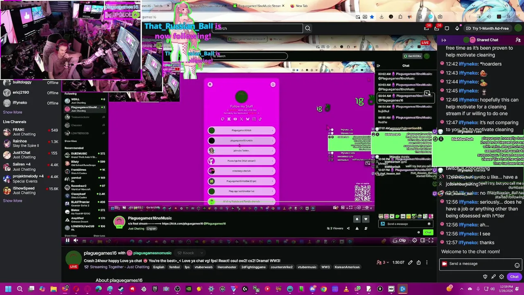Send message with purple Chat button
The height and width of the screenshot is (295, 524).
pyautogui.click(x=514, y=277)
